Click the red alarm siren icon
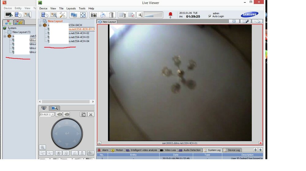The image size is (306, 171). (170, 14)
